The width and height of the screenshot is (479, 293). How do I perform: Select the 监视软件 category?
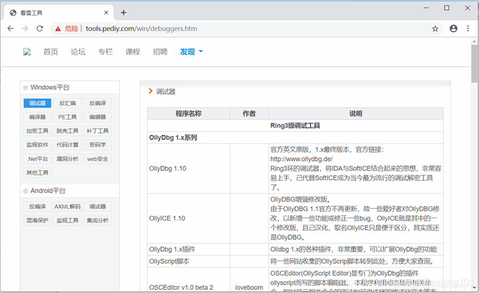pos(37,145)
